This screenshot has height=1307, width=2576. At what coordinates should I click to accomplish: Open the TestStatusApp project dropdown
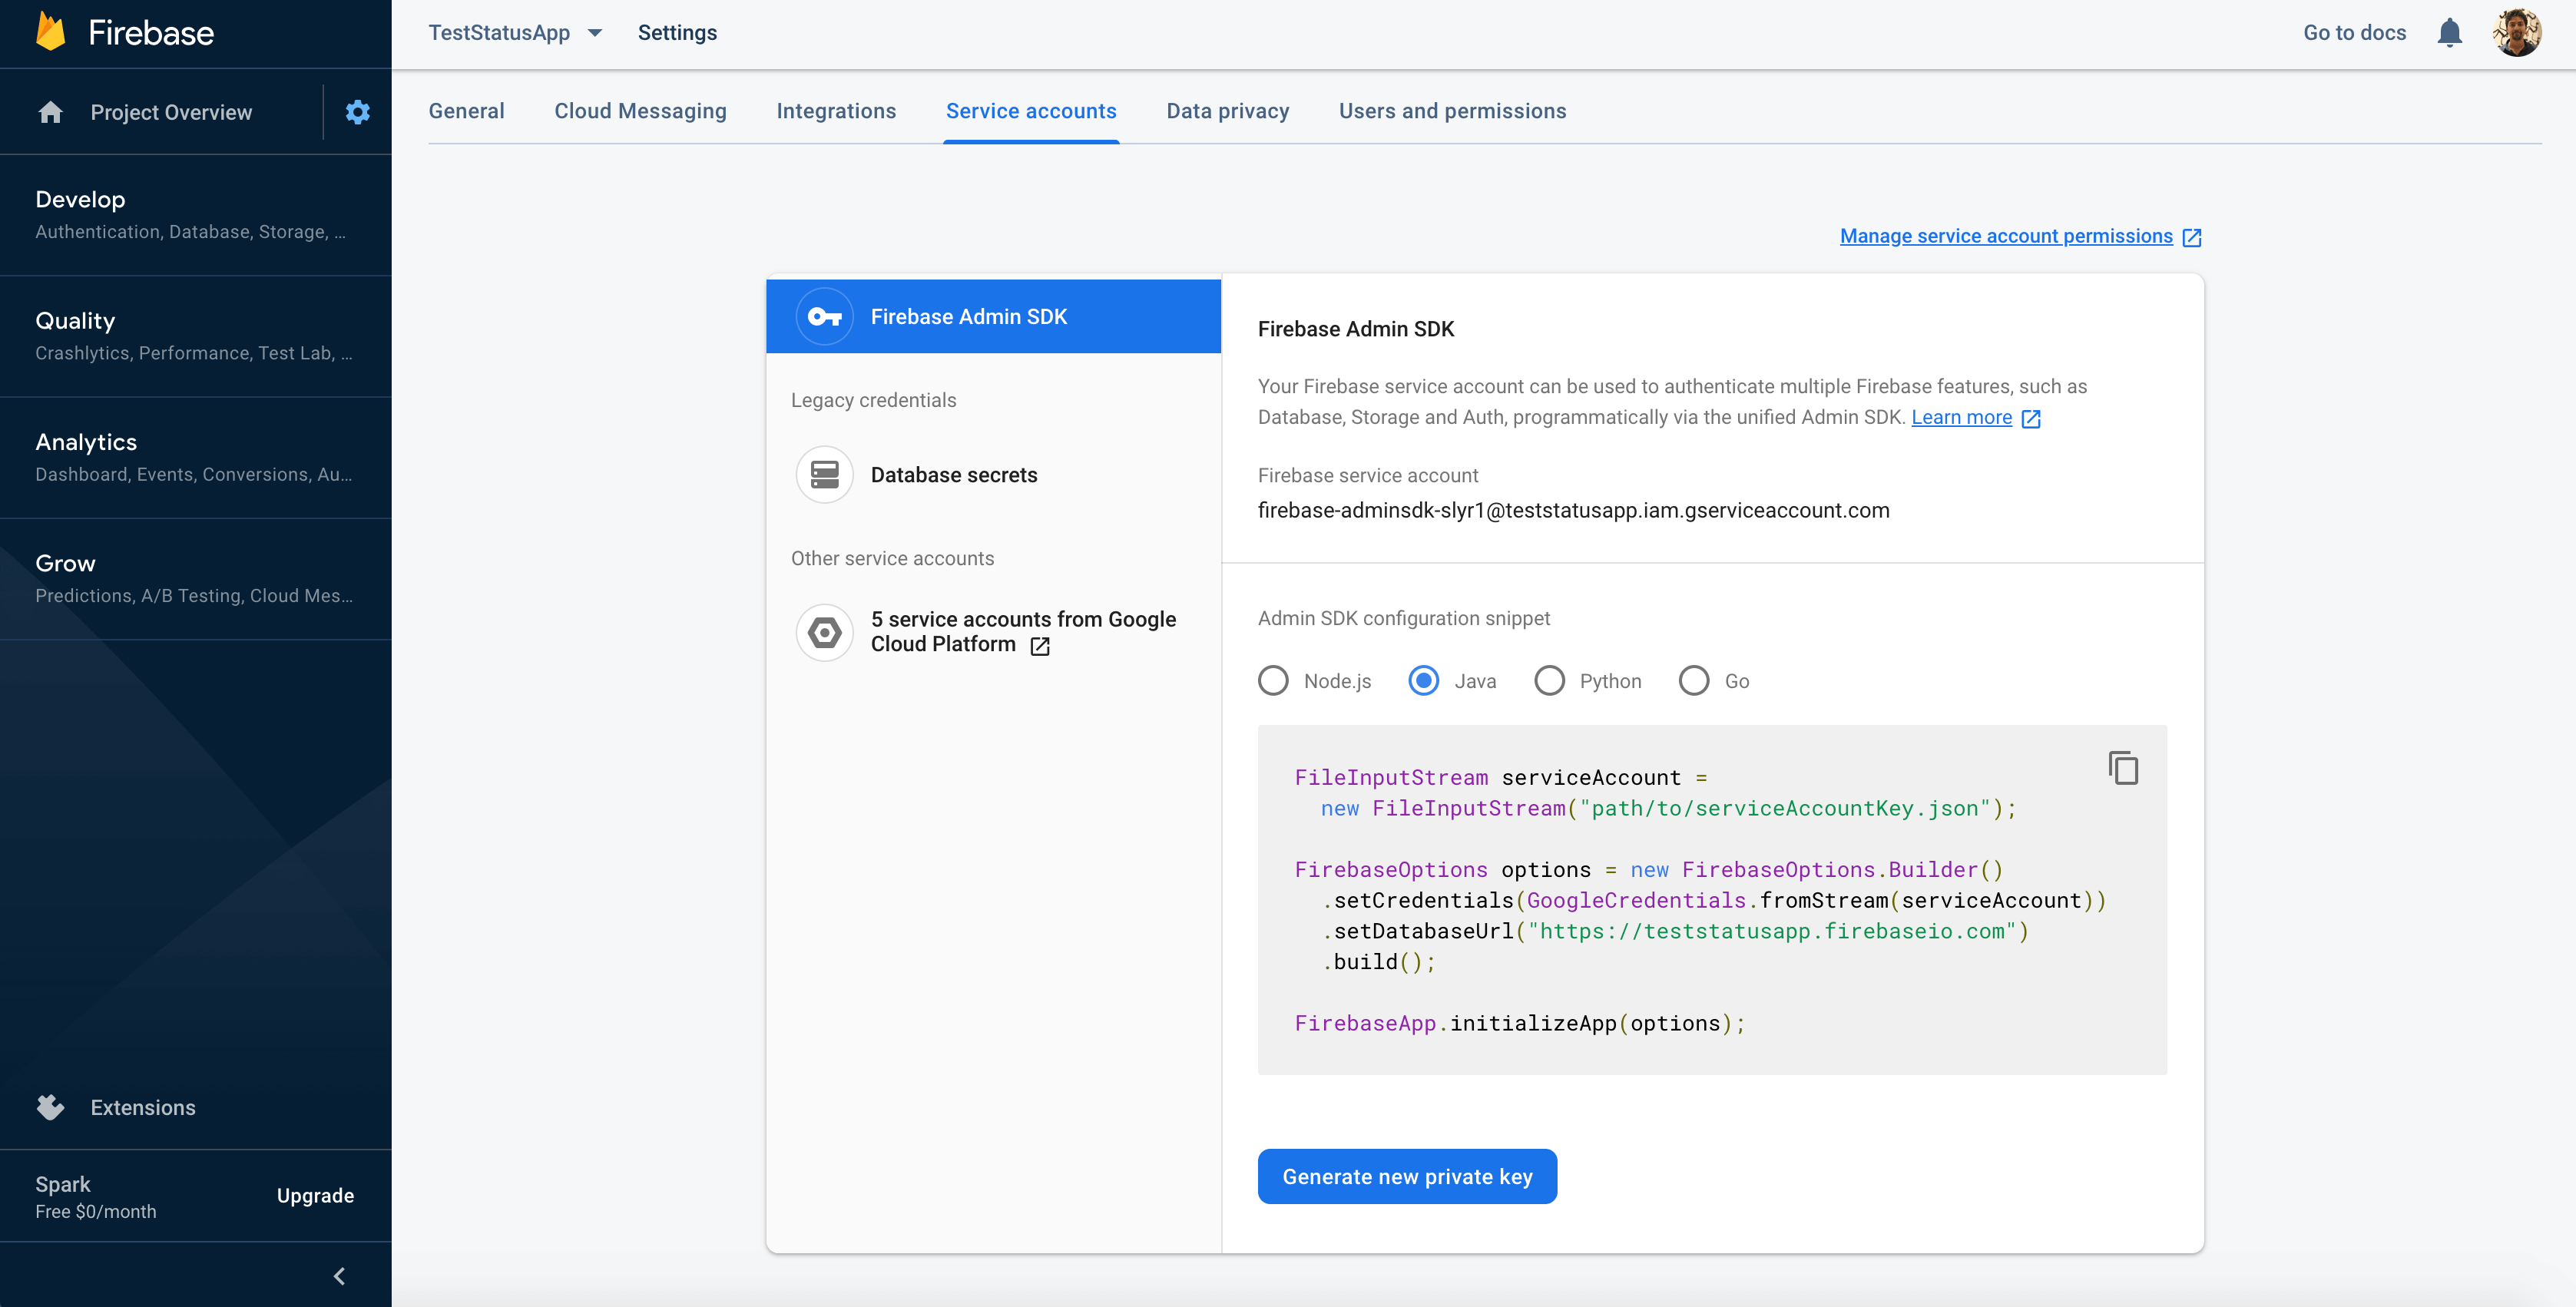pos(515,33)
